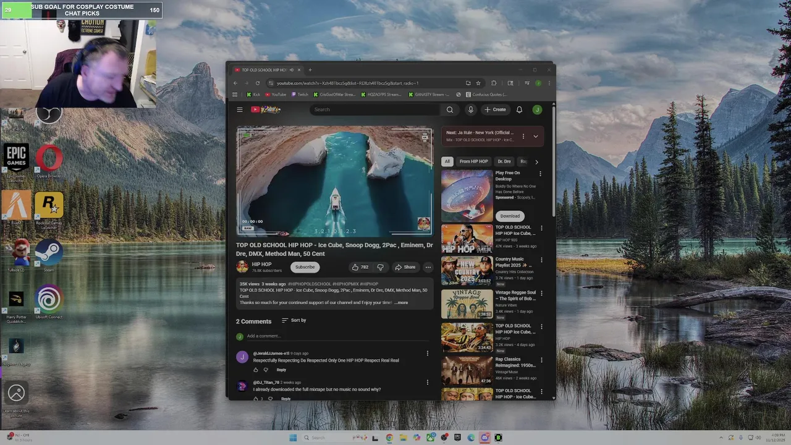Screen dimensions: 791x445
Task: Show more filter chips with right arrow
Action: pyautogui.click(x=536, y=161)
